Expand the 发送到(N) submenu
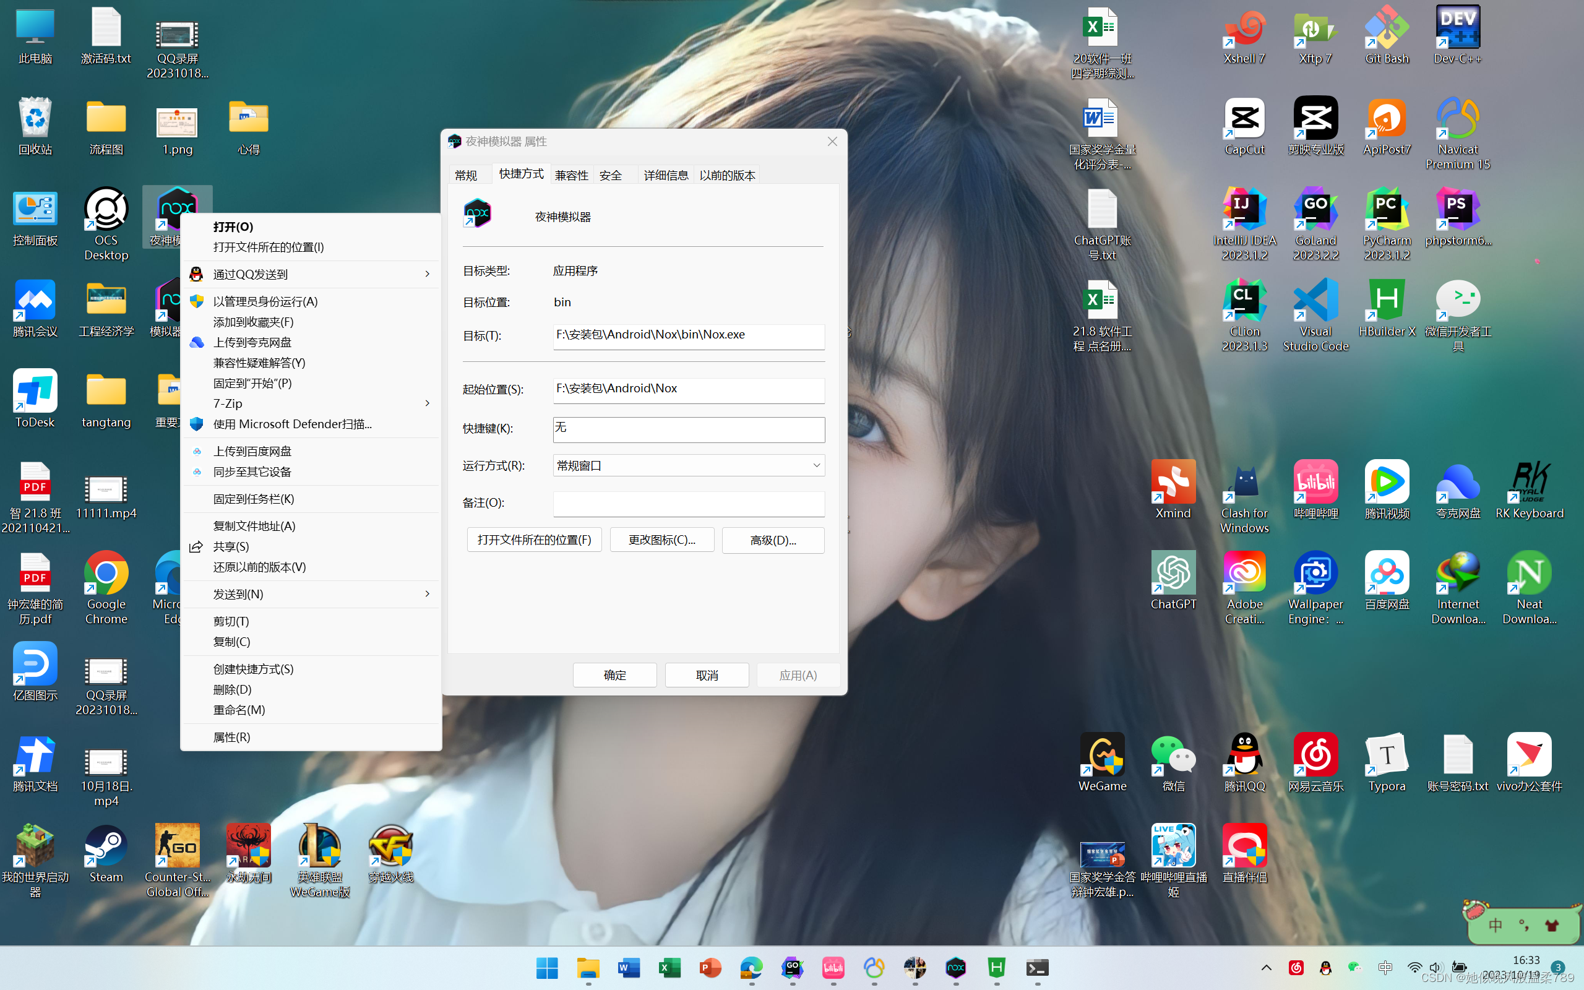 [x=310, y=594]
